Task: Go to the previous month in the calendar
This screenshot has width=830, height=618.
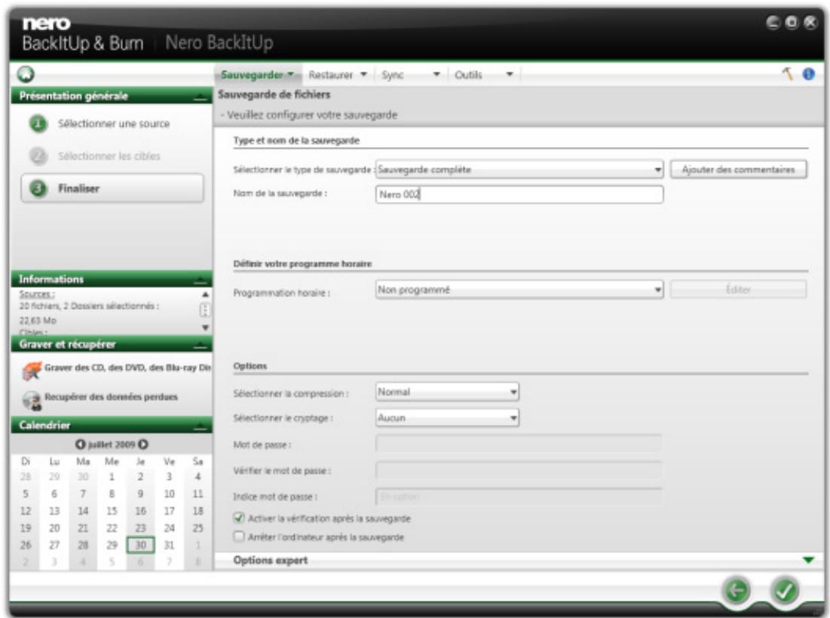Action: pos(80,445)
